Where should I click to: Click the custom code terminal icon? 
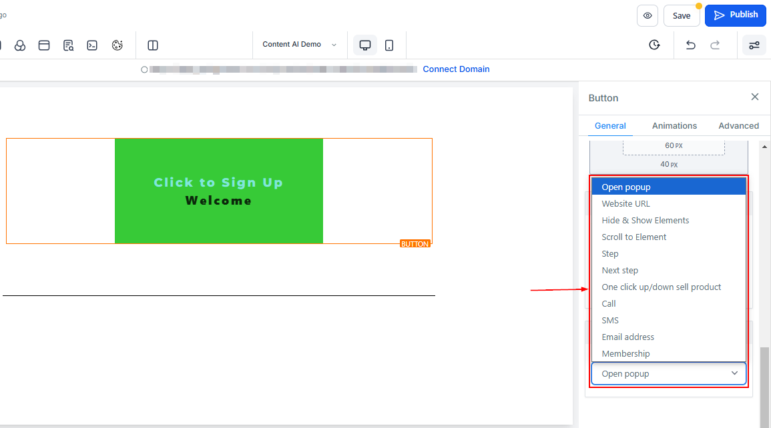(x=93, y=45)
